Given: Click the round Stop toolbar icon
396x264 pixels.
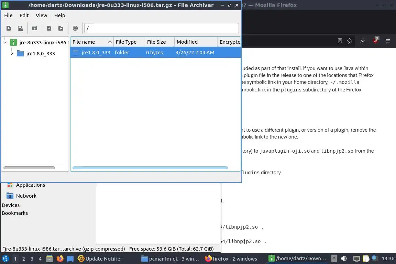Looking at the screenshot, I should tap(75, 28).
